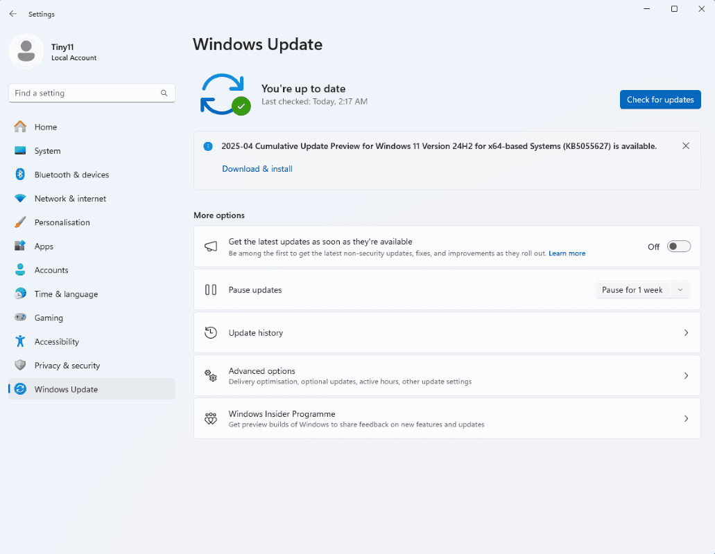Click the System monitor icon
The image size is (715, 554).
pos(20,151)
